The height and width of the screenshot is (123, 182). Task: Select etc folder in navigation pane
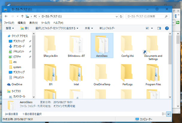click(x=13, y=62)
